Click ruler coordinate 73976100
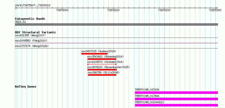 coord(113,10)
